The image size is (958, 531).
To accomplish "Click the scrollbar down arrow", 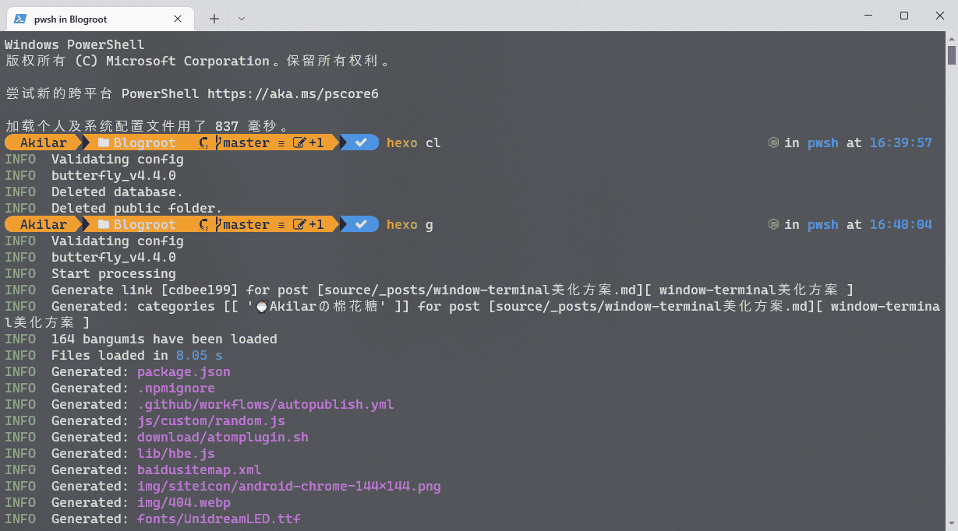I will [952, 525].
